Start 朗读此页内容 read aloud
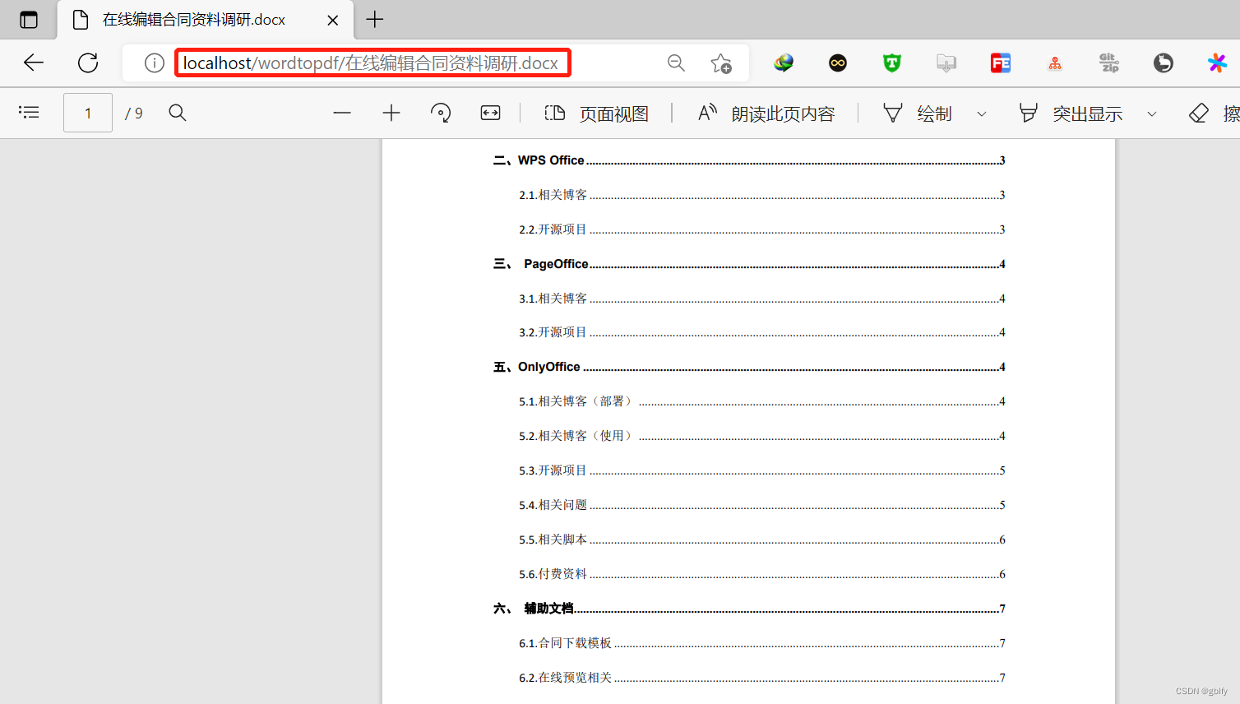 [766, 113]
